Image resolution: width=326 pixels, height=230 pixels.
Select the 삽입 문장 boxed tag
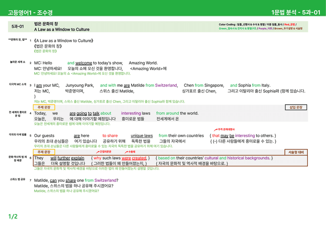click(x=296, y=107)
